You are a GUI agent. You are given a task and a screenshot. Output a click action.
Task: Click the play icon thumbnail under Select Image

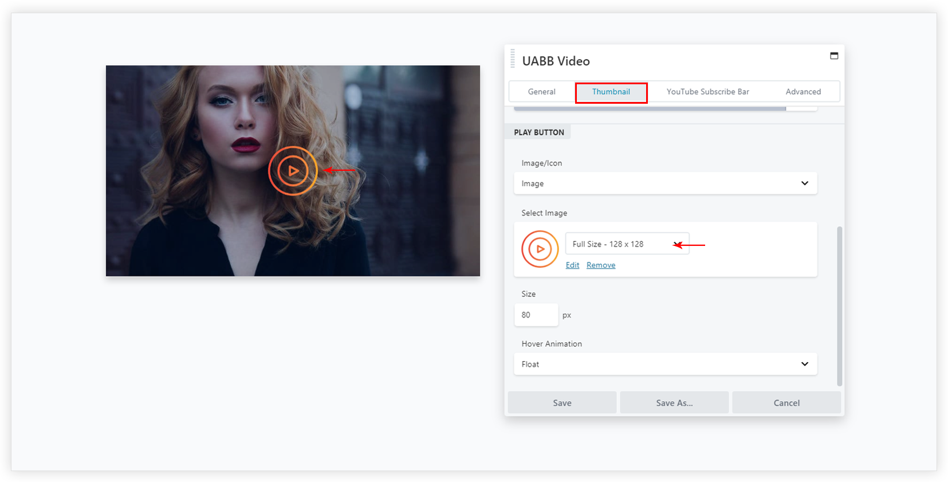click(540, 249)
